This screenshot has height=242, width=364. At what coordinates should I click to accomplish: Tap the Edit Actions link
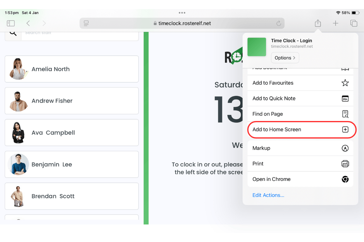(268, 195)
